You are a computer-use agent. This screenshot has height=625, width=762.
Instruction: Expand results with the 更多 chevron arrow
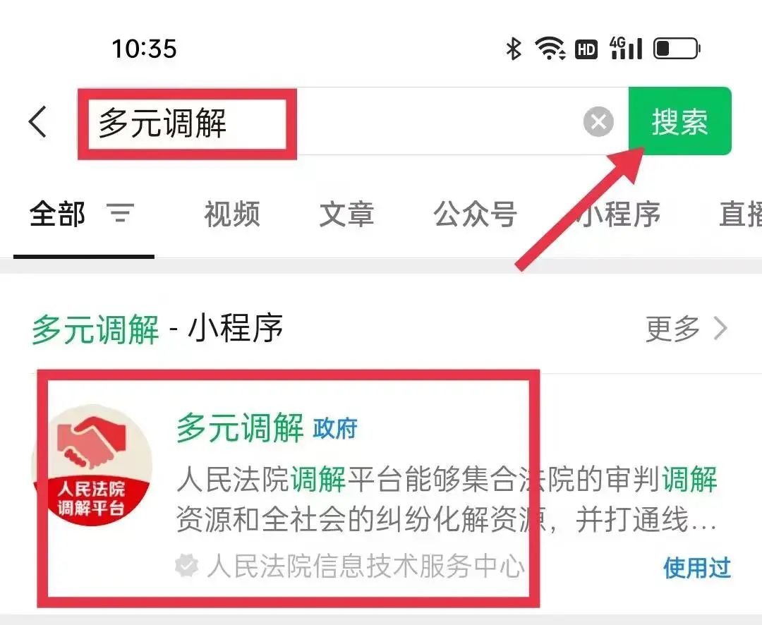(721, 329)
